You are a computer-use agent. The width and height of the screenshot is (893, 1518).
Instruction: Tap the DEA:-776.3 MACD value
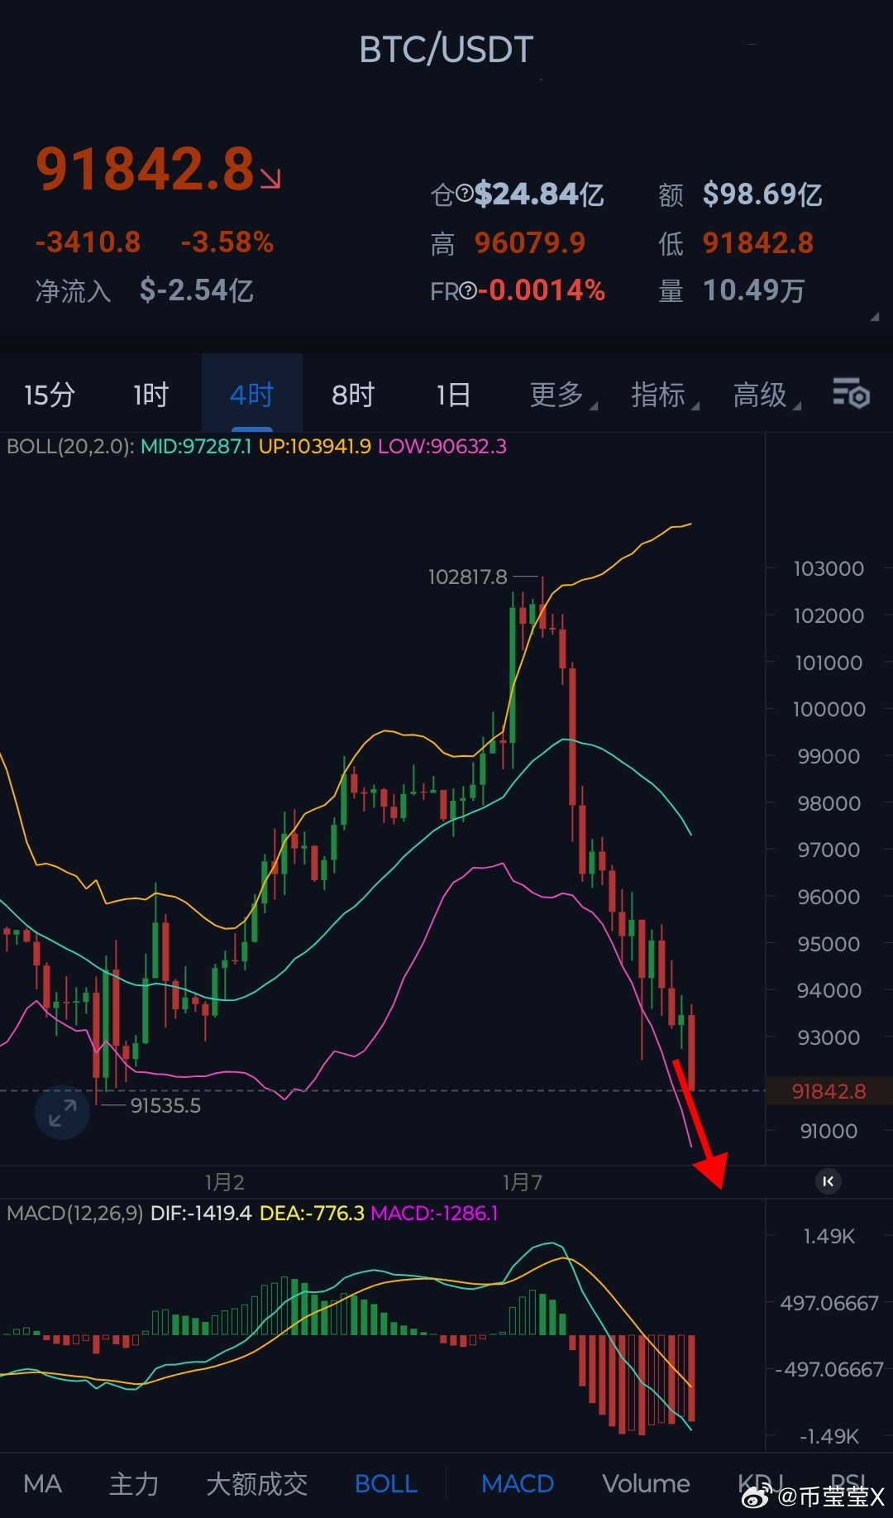click(x=312, y=1213)
